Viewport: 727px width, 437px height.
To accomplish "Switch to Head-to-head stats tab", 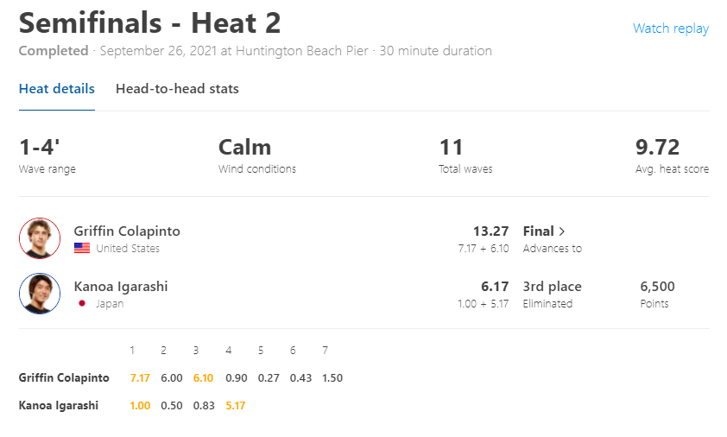I will pos(177,89).
